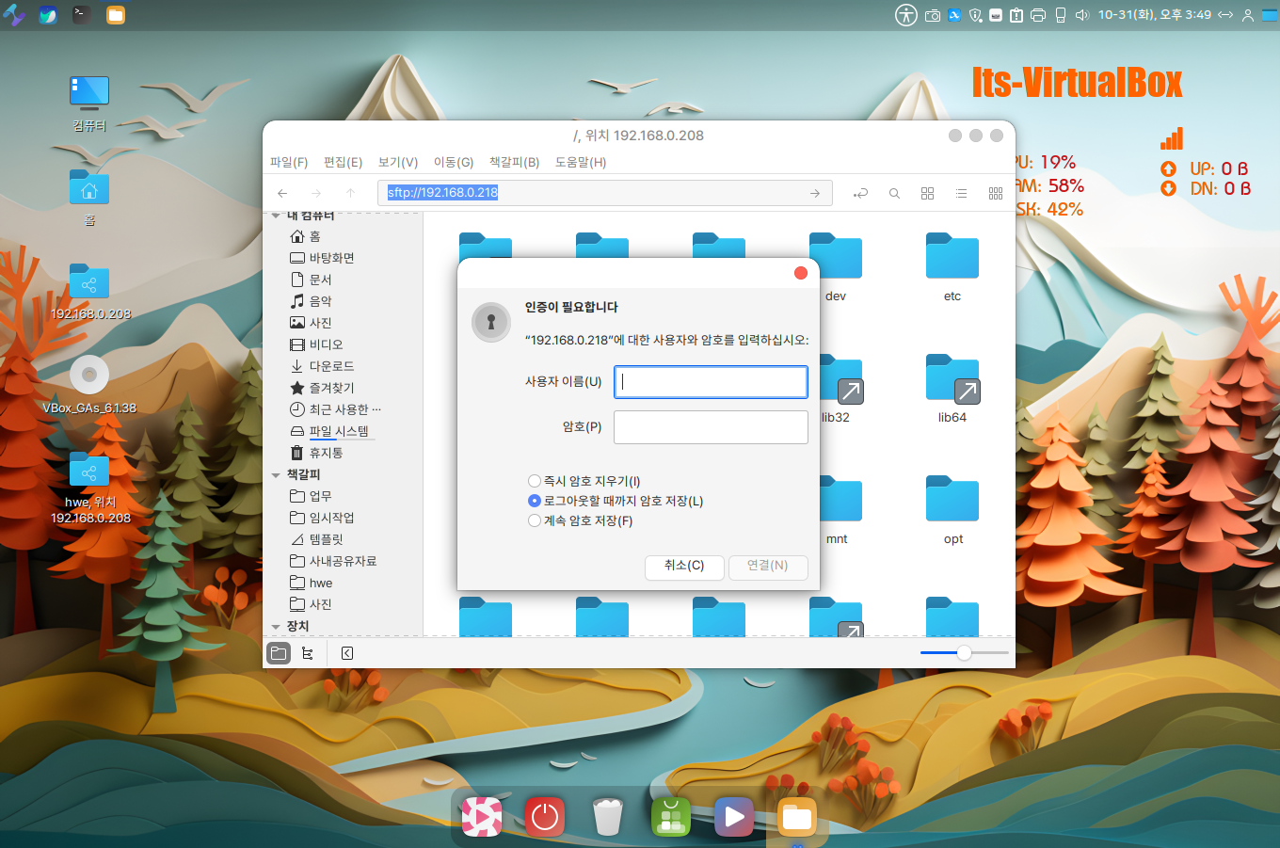
Task: Open the trash icon in dock
Action: (x=608, y=816)
